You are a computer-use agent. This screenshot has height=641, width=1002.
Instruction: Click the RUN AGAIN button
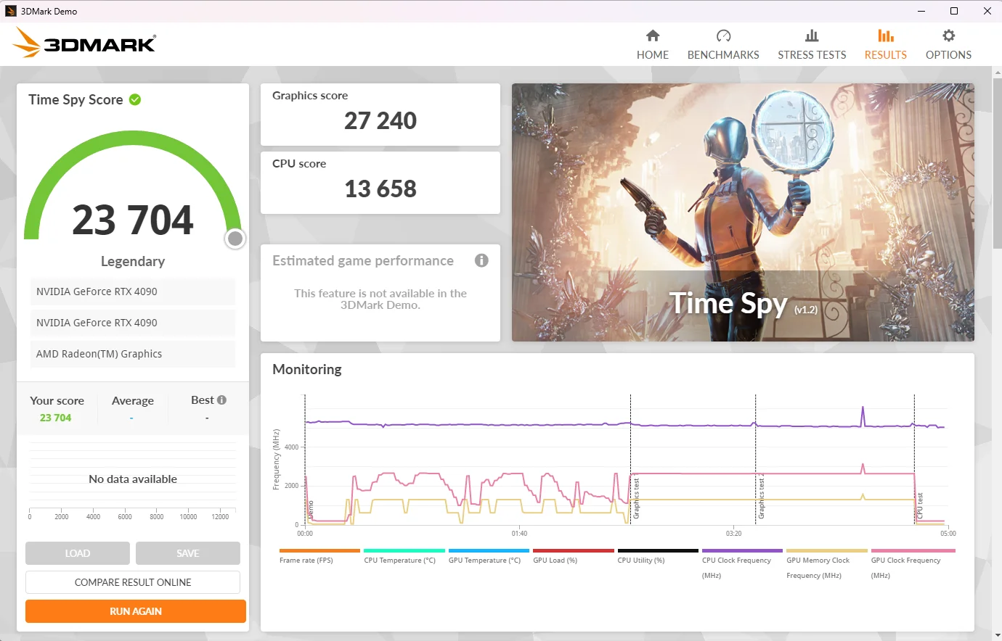tap(136, 611)
